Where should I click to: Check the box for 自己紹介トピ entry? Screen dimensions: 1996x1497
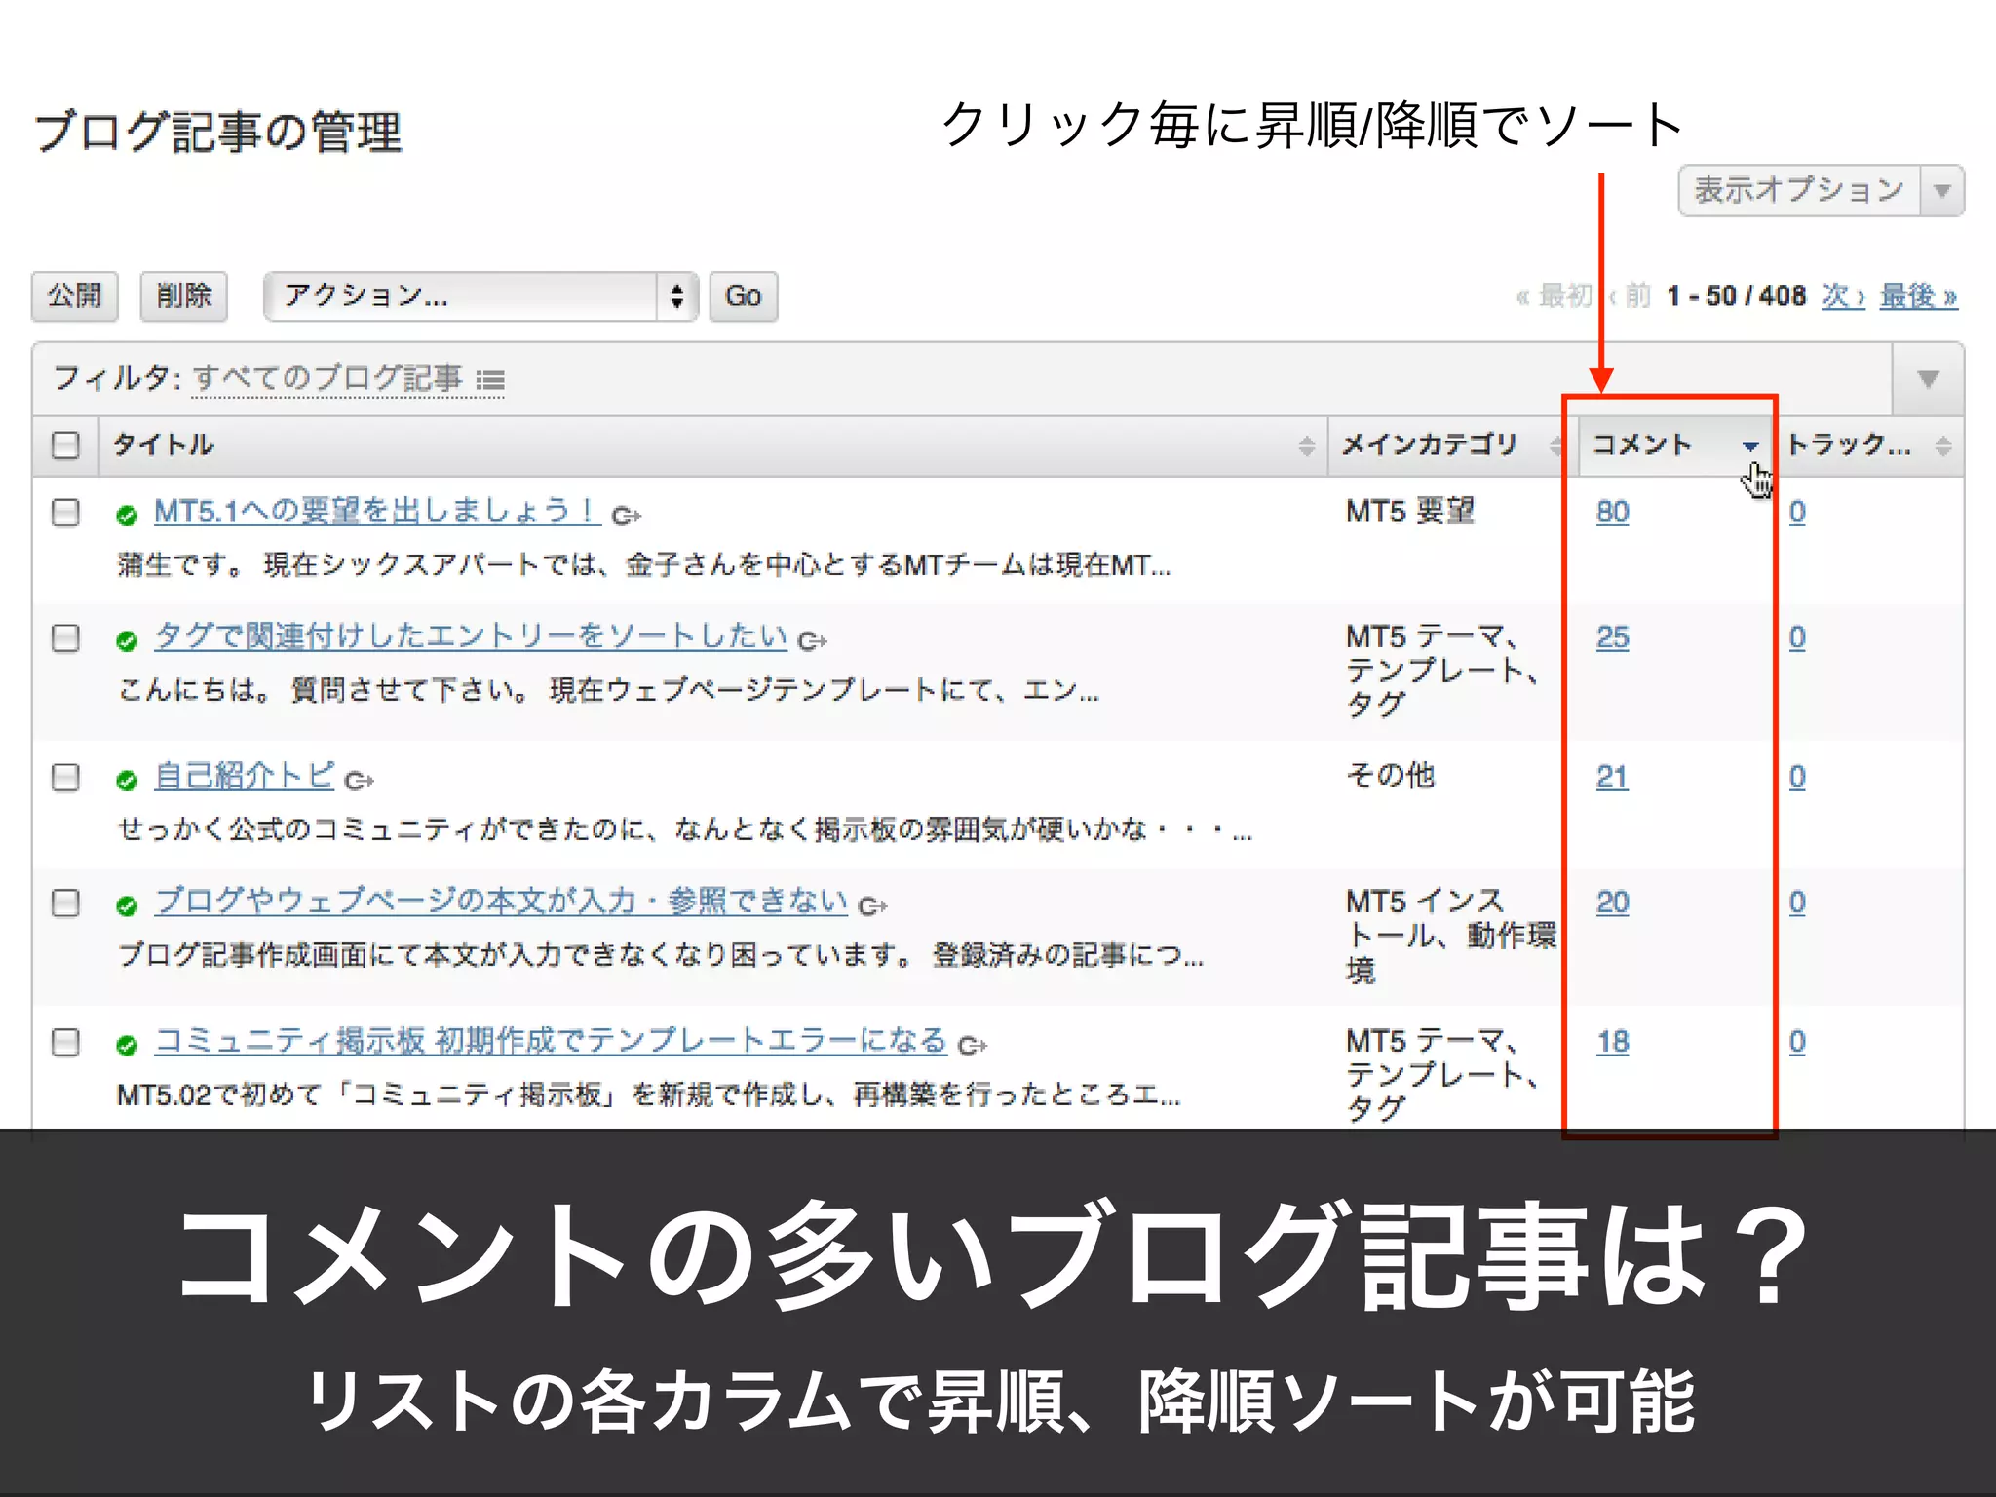pyautogui.click(x=65, y=778)
